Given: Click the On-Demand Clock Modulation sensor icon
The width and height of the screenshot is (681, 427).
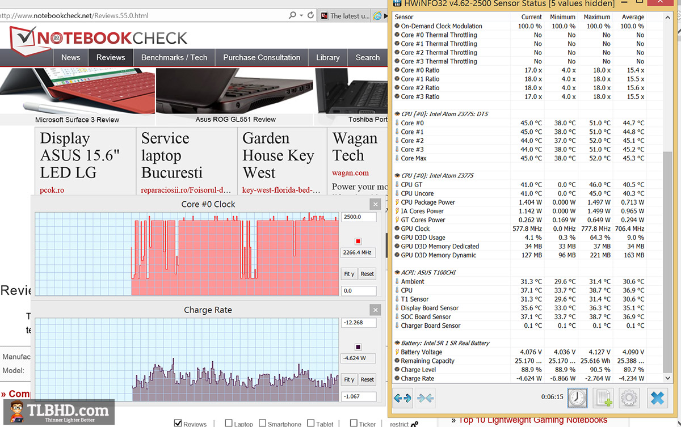Looking at the screenshot, I should pyautogui.click(x=397, y=26).
